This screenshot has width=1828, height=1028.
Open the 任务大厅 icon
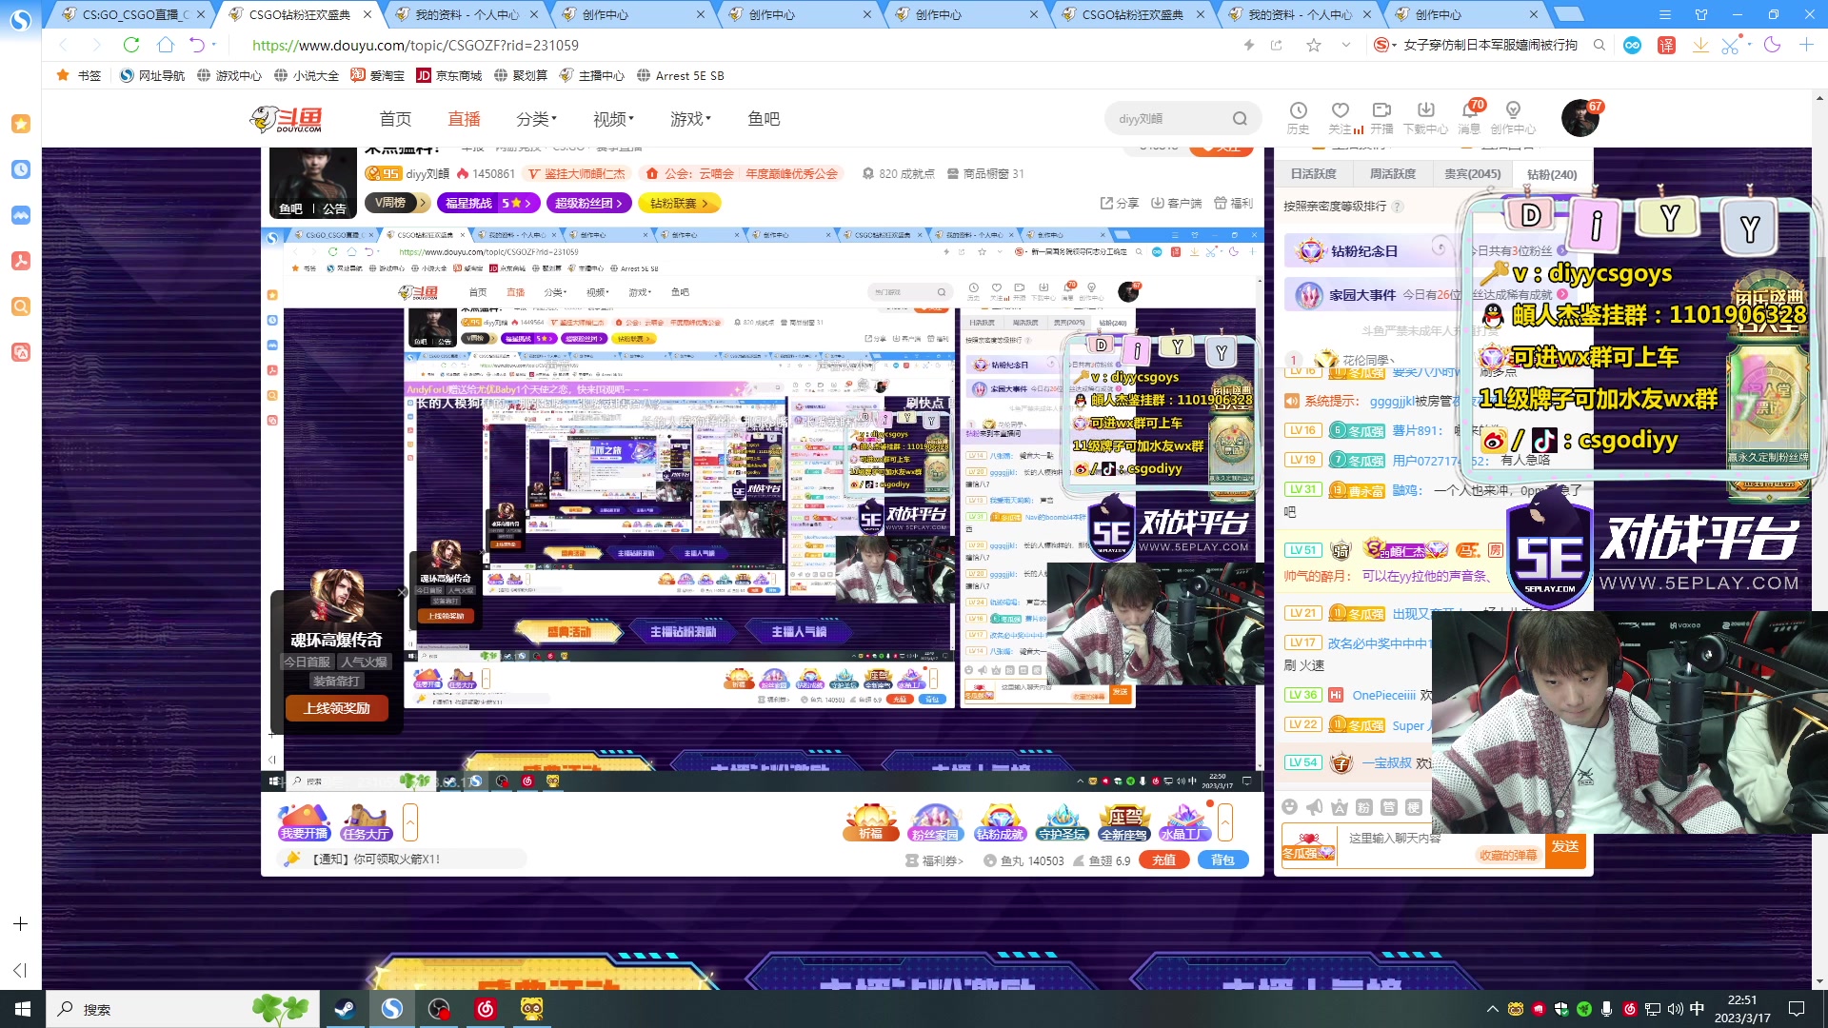[x=366, y=822]
